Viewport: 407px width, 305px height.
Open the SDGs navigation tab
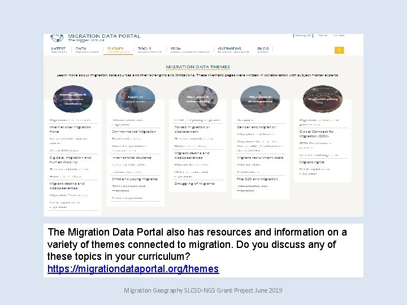click(x=190, y=50)
